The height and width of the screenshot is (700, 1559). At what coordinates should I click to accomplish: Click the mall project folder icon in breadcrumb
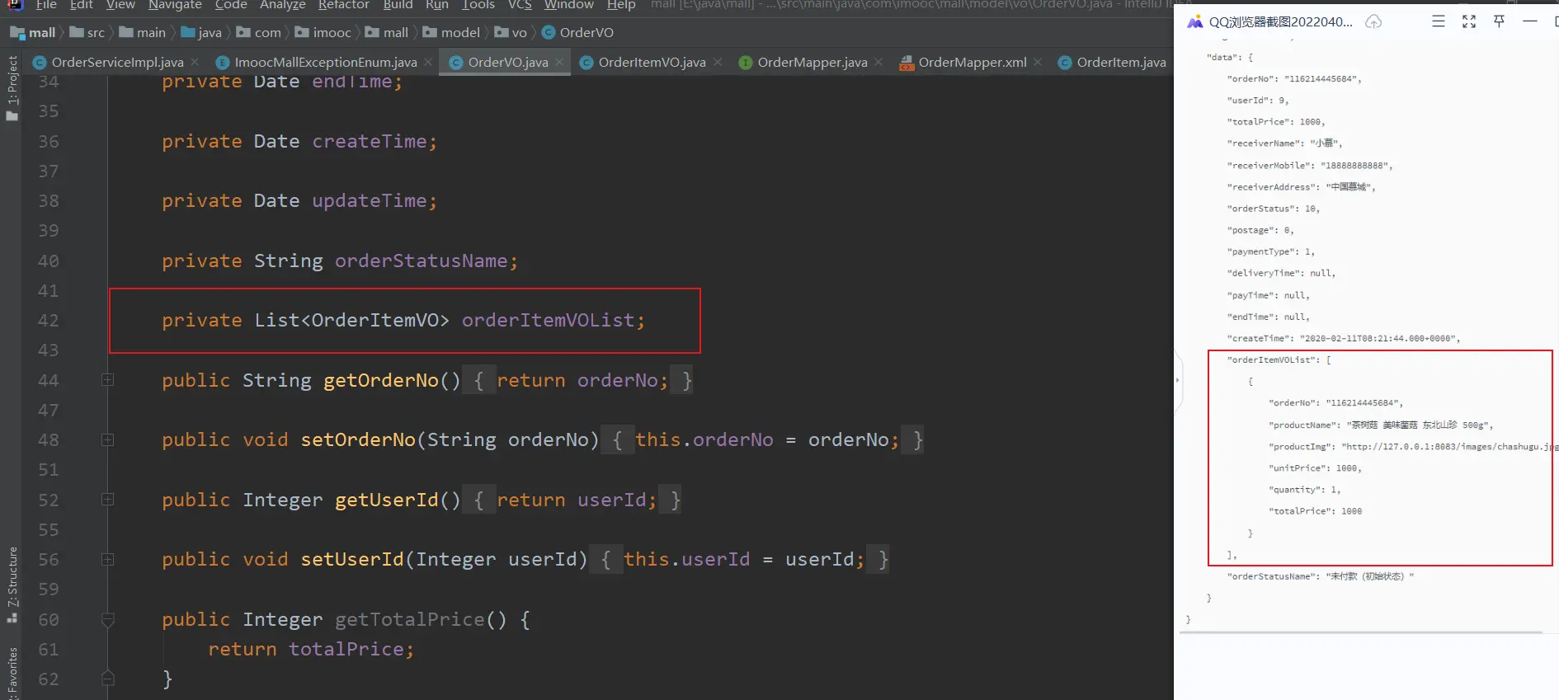coord(17,33)
